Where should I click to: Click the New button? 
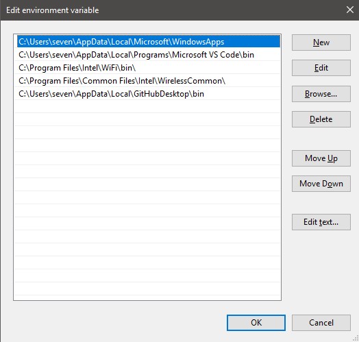(x=321, y=42)
